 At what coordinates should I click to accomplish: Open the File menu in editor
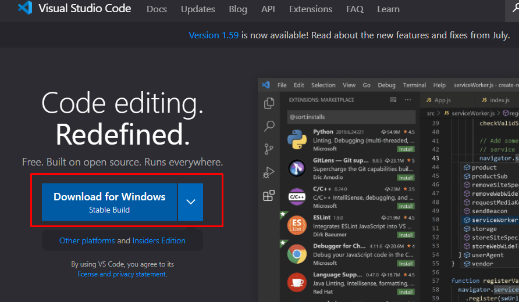[x=282, y=85]
